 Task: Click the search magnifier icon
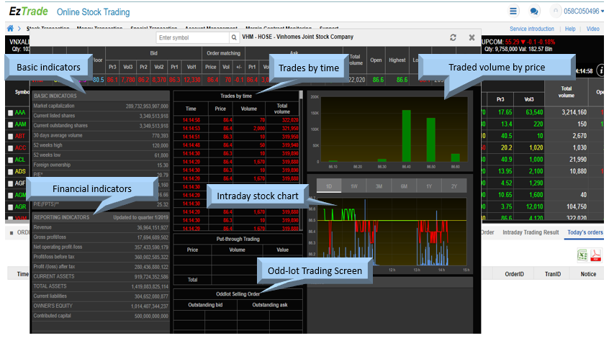(x=234, y=37)
